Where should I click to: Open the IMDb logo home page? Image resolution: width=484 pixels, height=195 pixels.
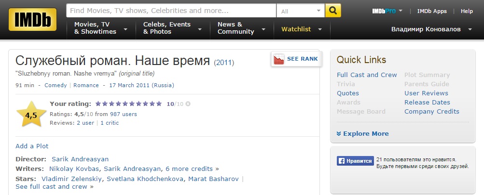click(32, 19)
